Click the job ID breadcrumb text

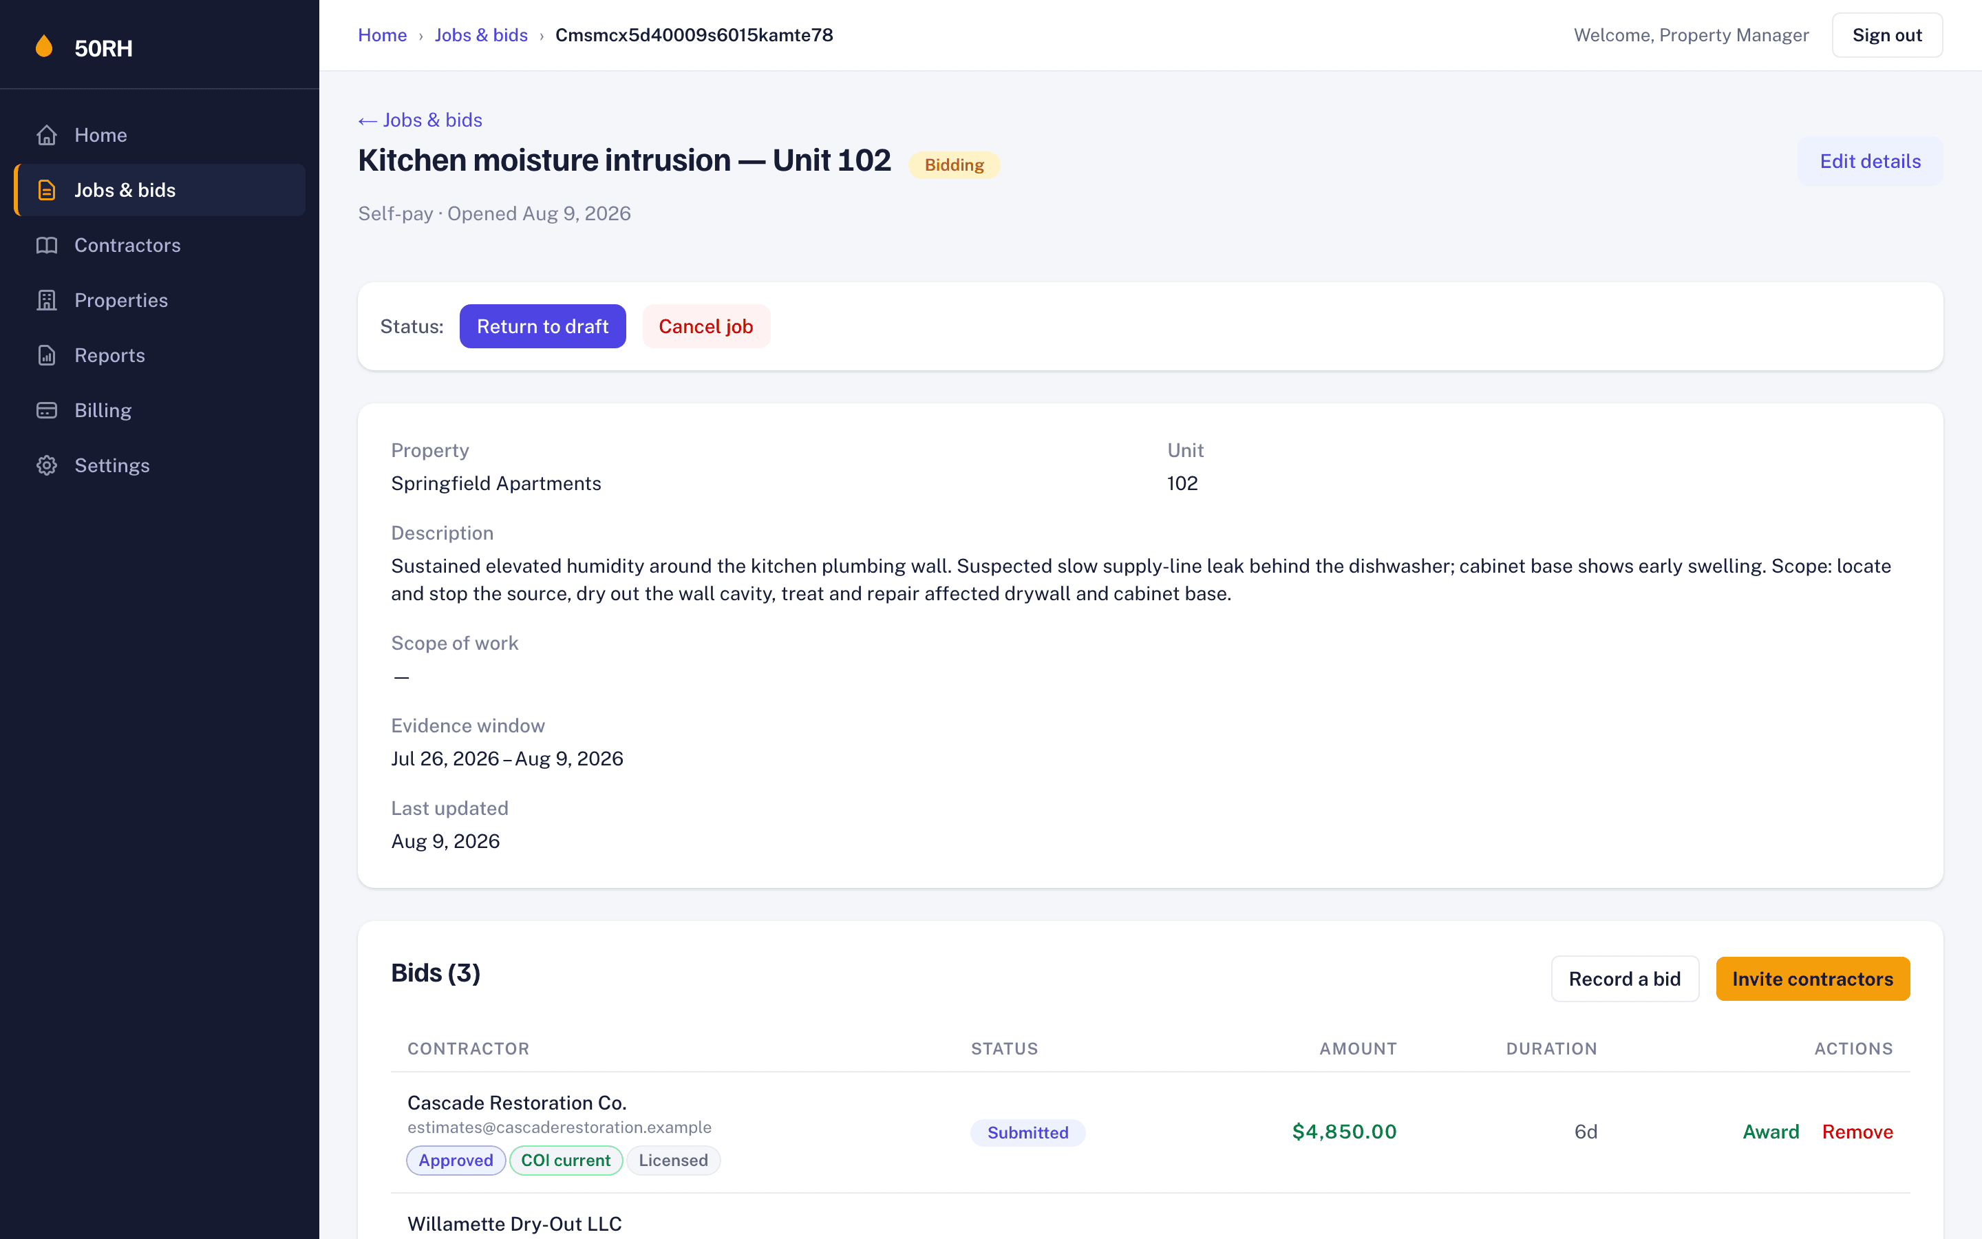coord(694,35)
